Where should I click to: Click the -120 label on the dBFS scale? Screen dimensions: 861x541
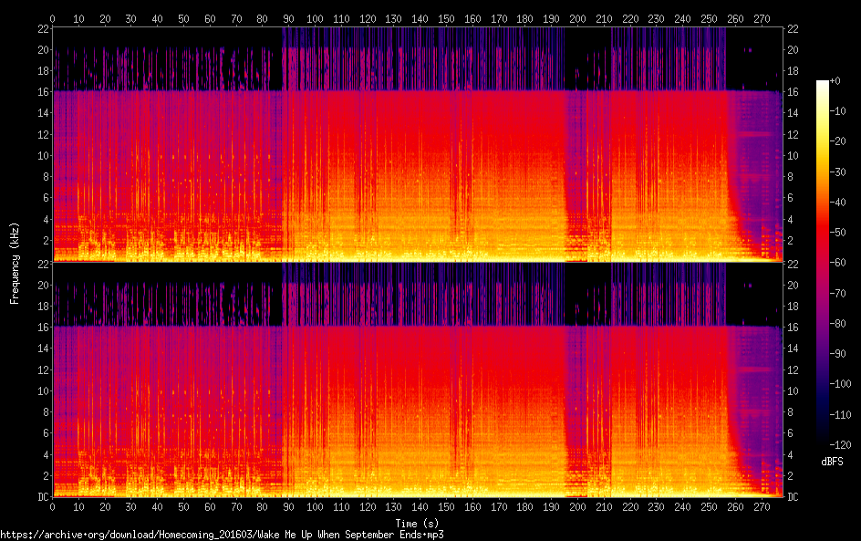[844, 443]
